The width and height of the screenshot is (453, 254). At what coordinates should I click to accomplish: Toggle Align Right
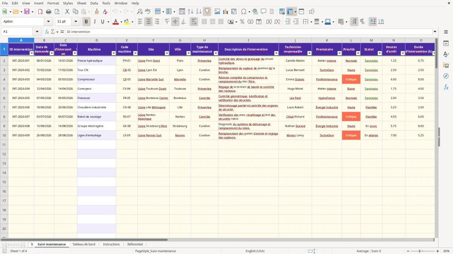click(157, 22)
